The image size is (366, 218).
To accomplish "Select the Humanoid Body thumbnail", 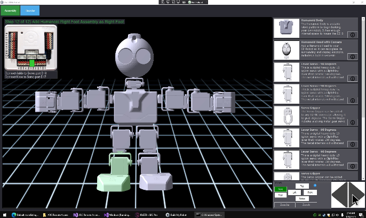I will point(287,28).
